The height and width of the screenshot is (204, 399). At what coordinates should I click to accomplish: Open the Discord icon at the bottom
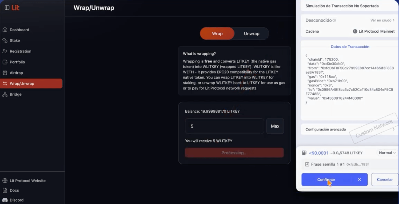pos(6,199)
